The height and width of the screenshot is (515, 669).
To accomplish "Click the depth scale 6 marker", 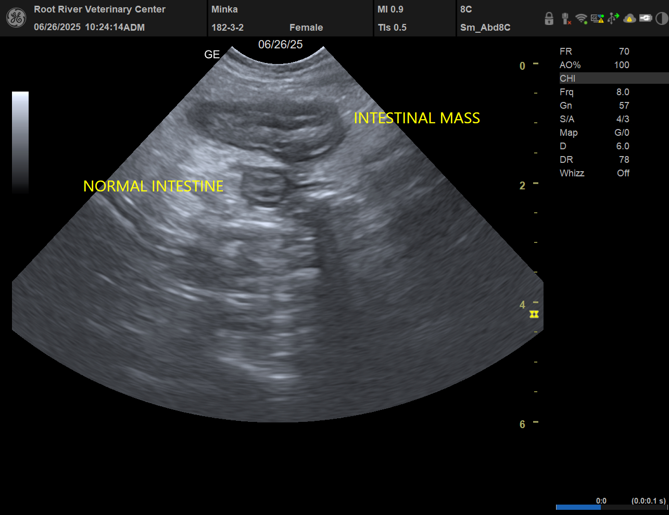I will [x=522, y=424].
